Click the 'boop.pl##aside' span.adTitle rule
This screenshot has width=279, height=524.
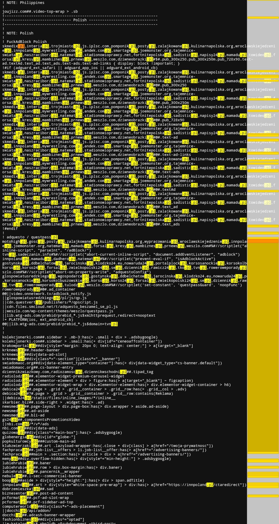point(73,480)
